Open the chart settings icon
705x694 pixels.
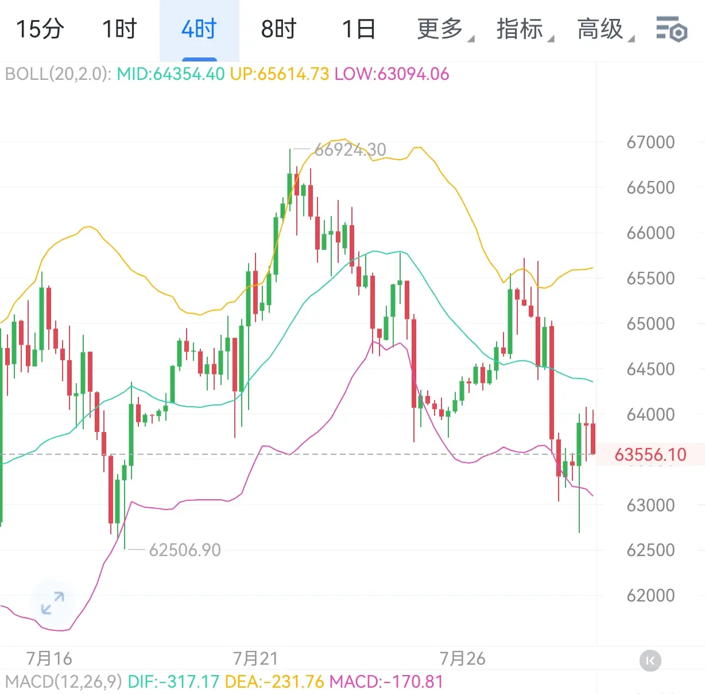click(671, 29)
